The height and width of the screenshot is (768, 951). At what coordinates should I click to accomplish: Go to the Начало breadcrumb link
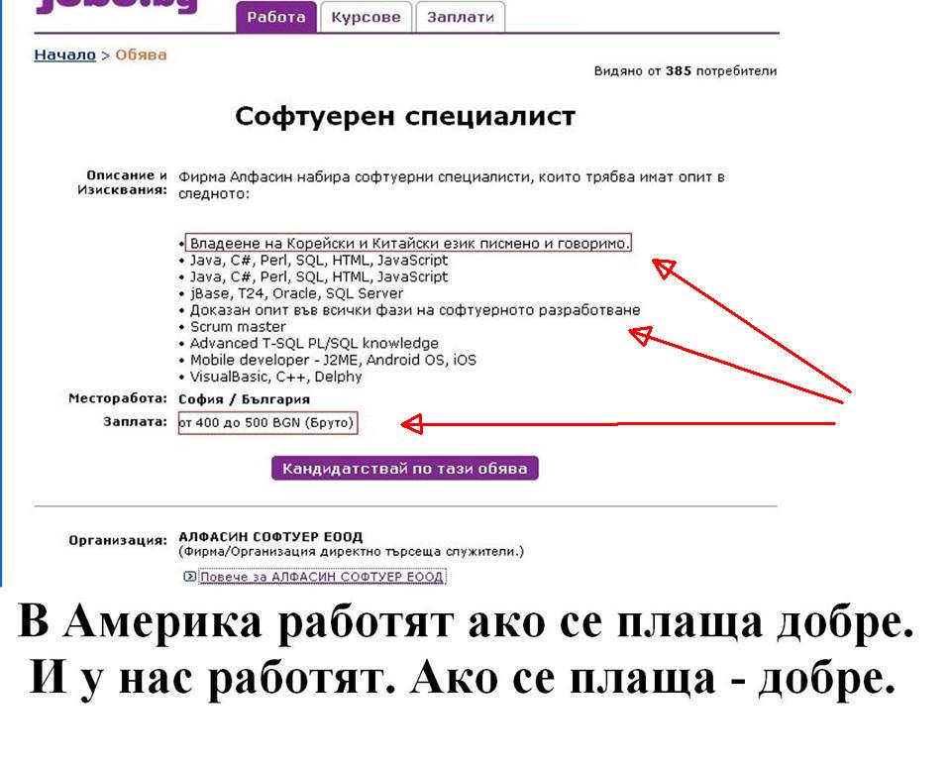[64, 55]
